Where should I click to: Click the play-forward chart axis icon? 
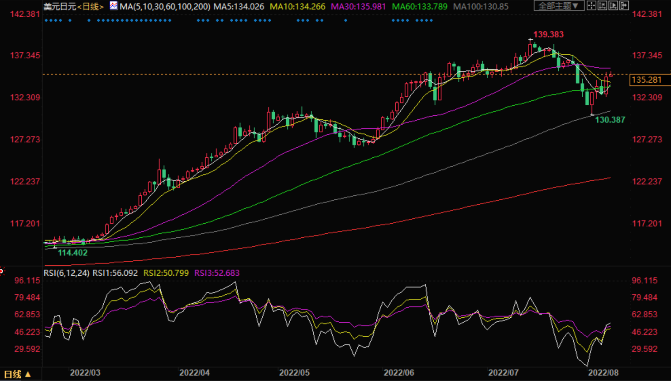[x=613, y=6]
